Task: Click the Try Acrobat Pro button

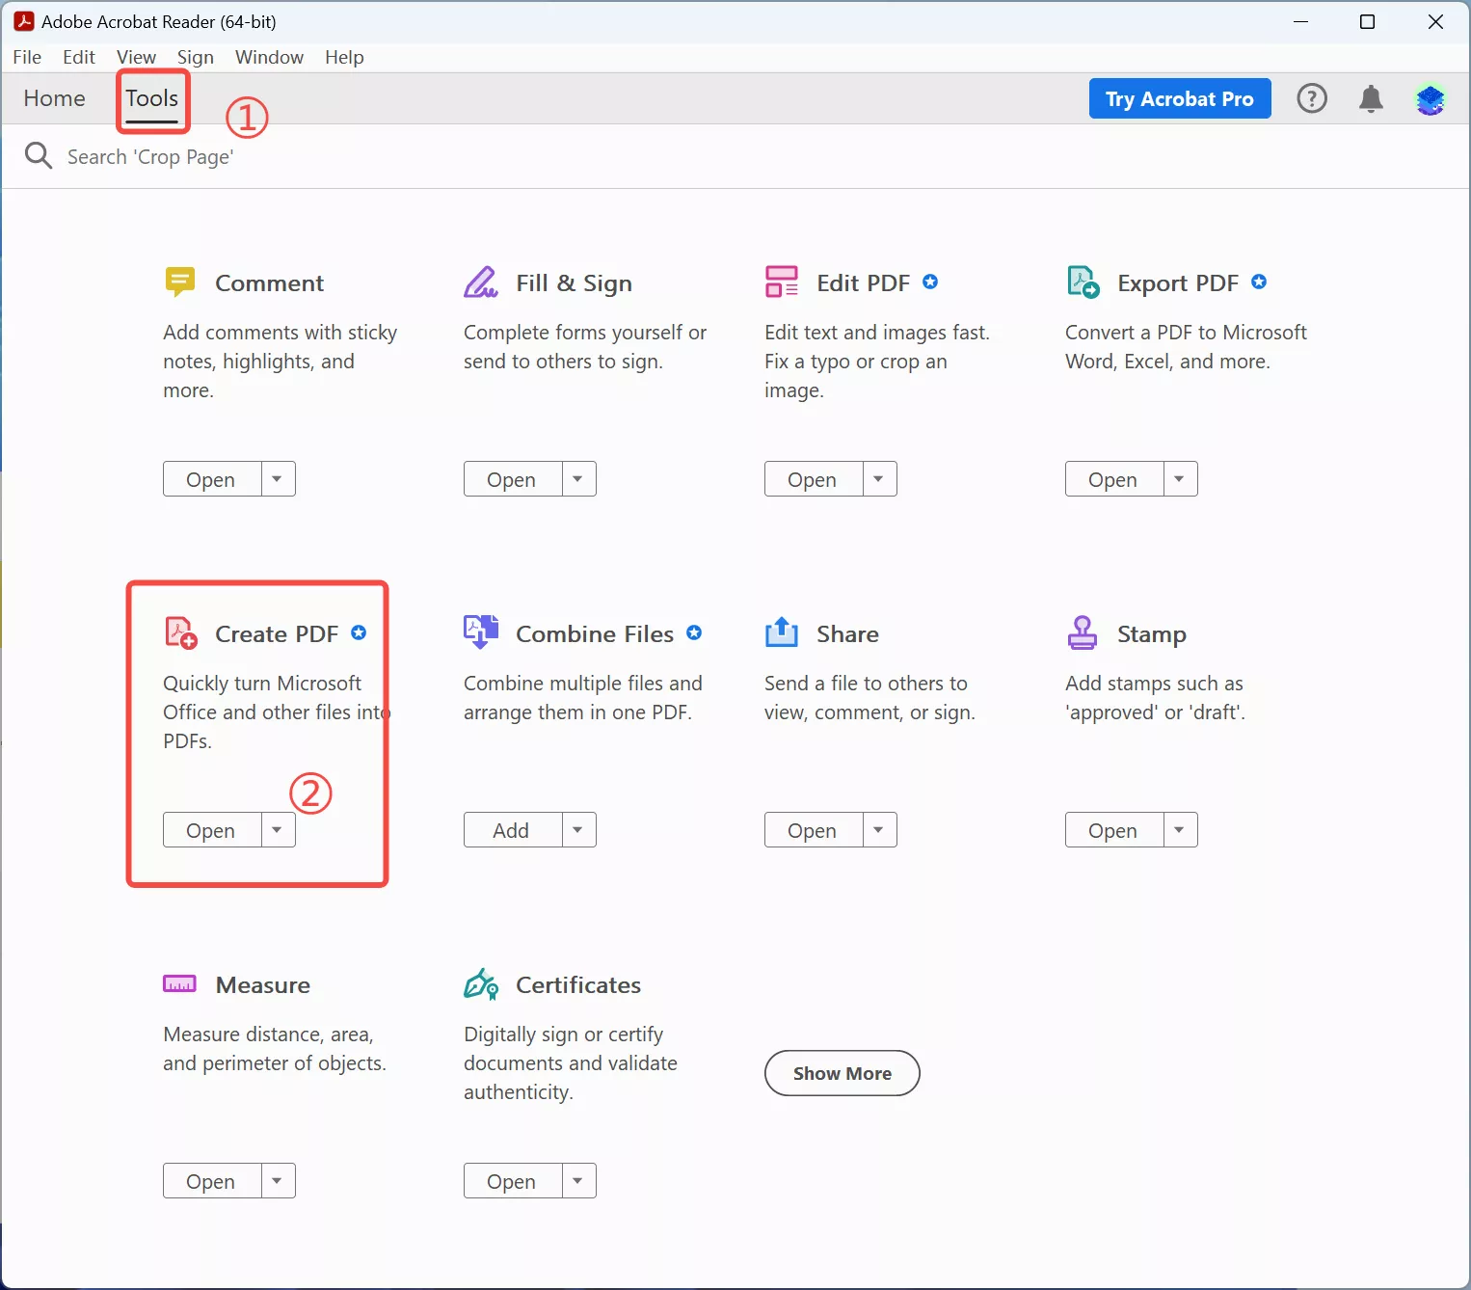Action: (x=1180, y=98)
